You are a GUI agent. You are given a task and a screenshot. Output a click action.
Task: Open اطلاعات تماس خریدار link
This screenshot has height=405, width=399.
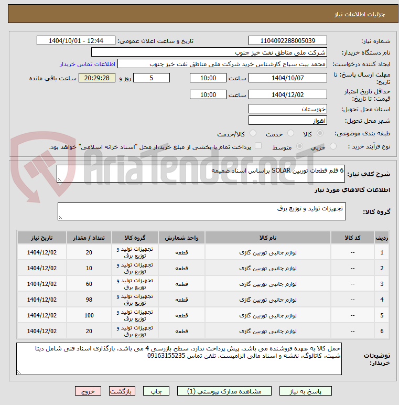point(88,64)
